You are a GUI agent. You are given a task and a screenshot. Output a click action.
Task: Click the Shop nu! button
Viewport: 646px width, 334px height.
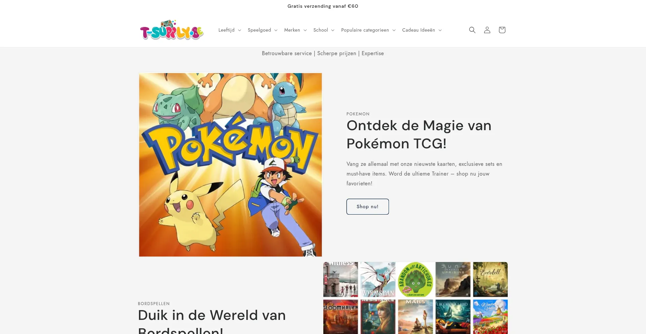367,207
